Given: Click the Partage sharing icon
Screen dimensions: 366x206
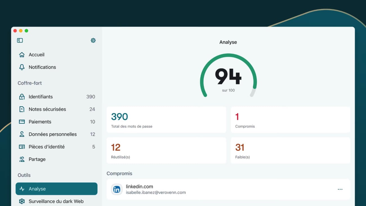Looking at the screenshot, I should [22, 159].
